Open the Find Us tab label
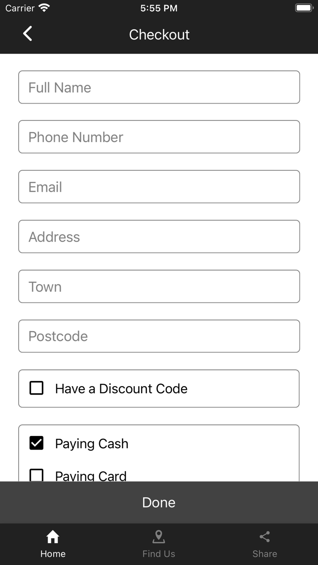This screenshot has width=318, height=565. (x=159, y=554)
